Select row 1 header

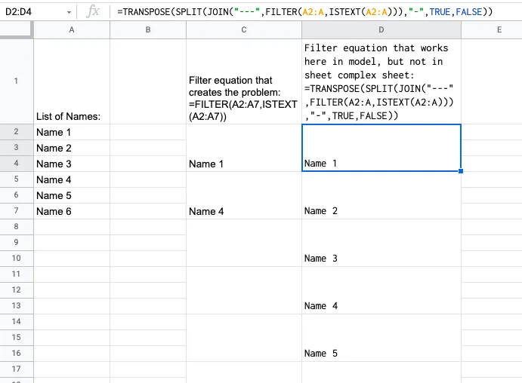16,81
